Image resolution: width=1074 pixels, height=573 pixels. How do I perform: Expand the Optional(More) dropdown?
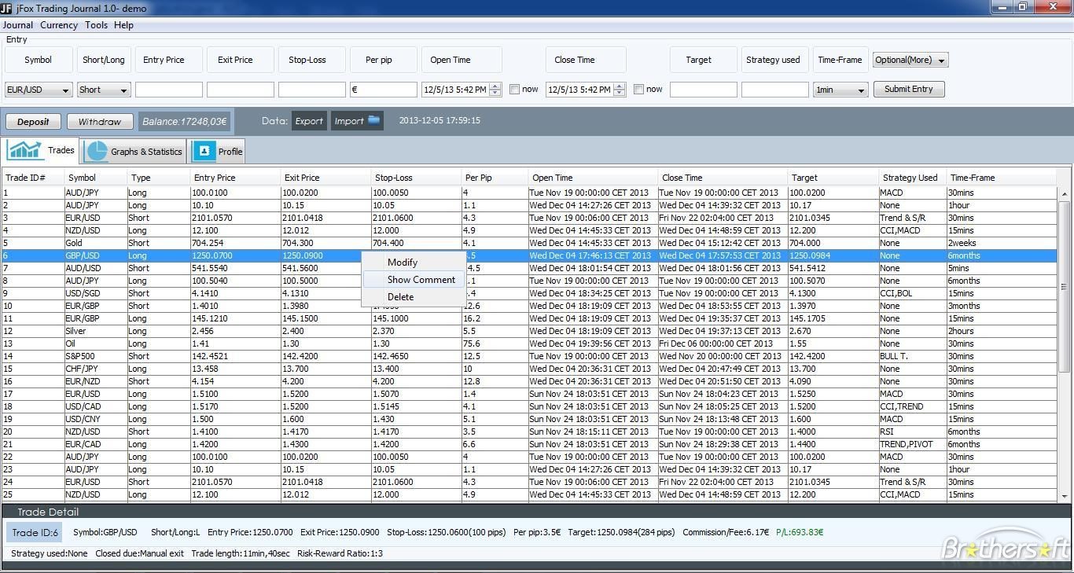pyautogui.click(x=910, y=60)
